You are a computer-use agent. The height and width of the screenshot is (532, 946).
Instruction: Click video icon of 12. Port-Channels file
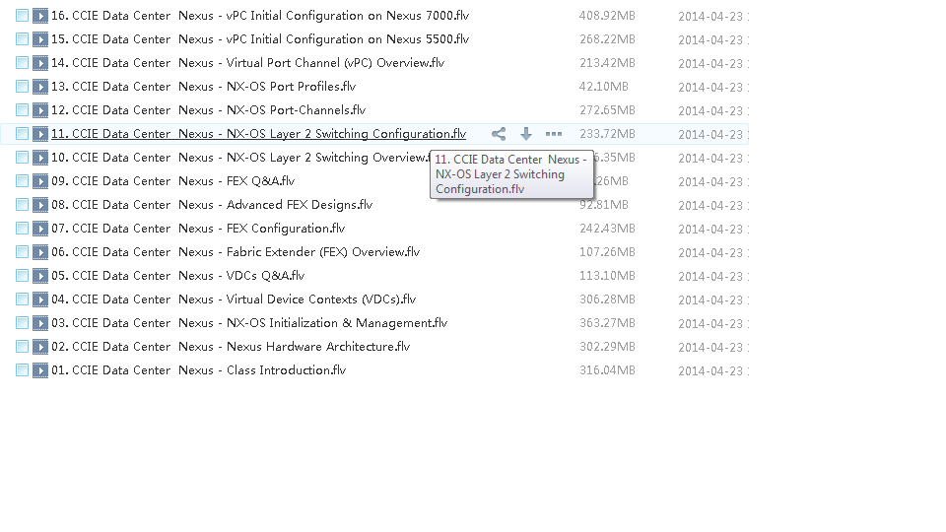click(40, 110)
